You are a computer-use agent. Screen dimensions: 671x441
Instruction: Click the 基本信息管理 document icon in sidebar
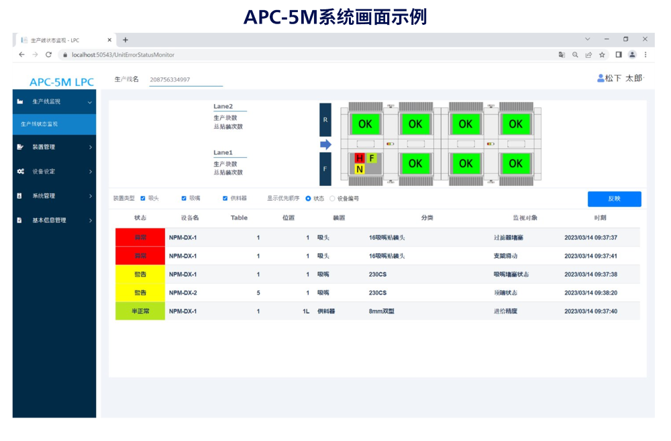tap(20, 220)
